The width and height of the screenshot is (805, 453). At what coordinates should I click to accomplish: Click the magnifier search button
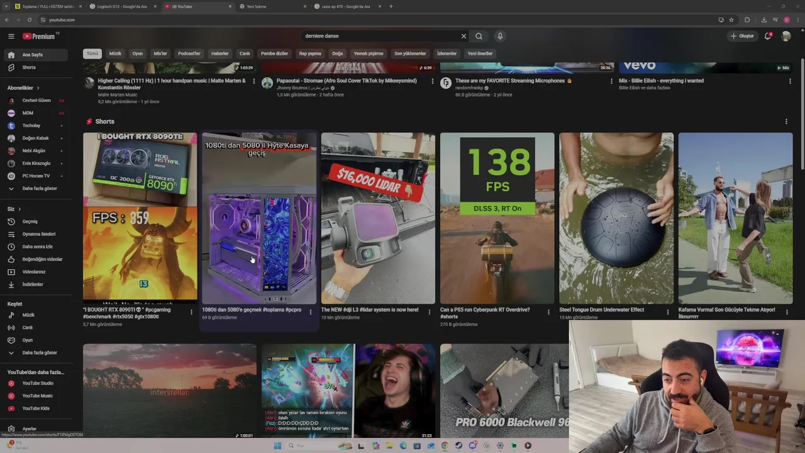coord(479,36)
